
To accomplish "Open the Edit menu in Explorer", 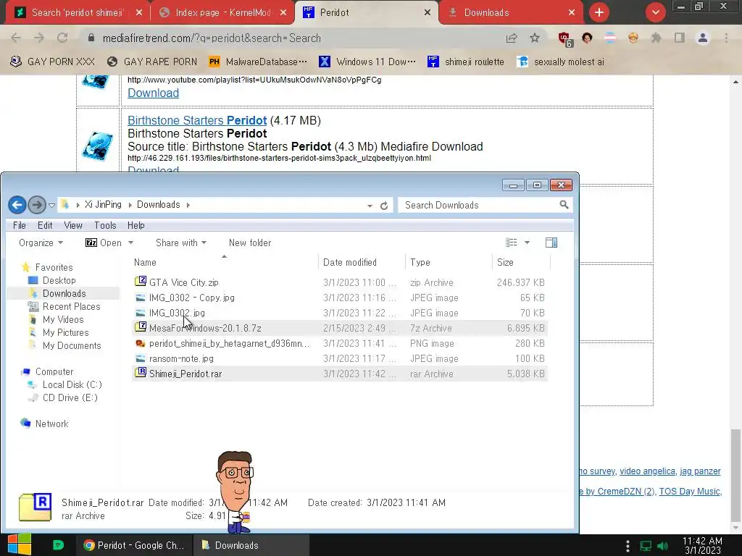I will [45, 226].
